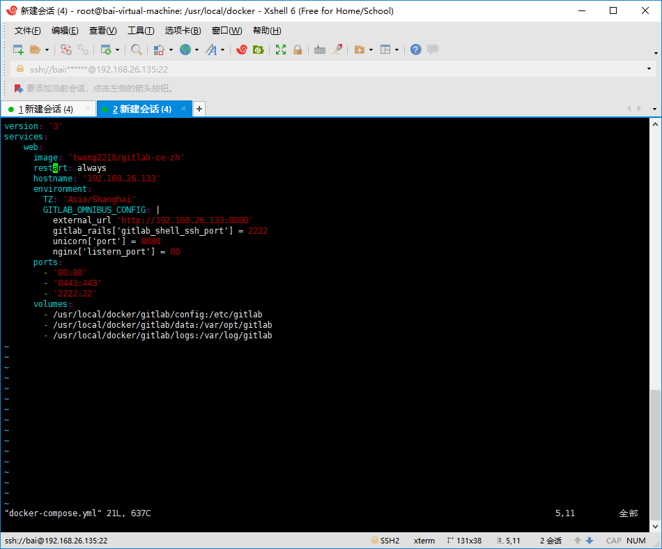Screen dimensions: 662x549
Task: Click the tab scroll left arrow
Action: coord(629,109)
